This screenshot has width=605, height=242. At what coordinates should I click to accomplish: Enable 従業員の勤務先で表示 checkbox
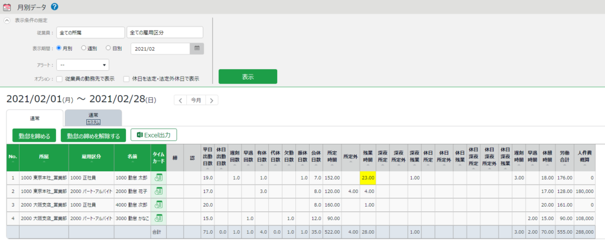(60, 79)
